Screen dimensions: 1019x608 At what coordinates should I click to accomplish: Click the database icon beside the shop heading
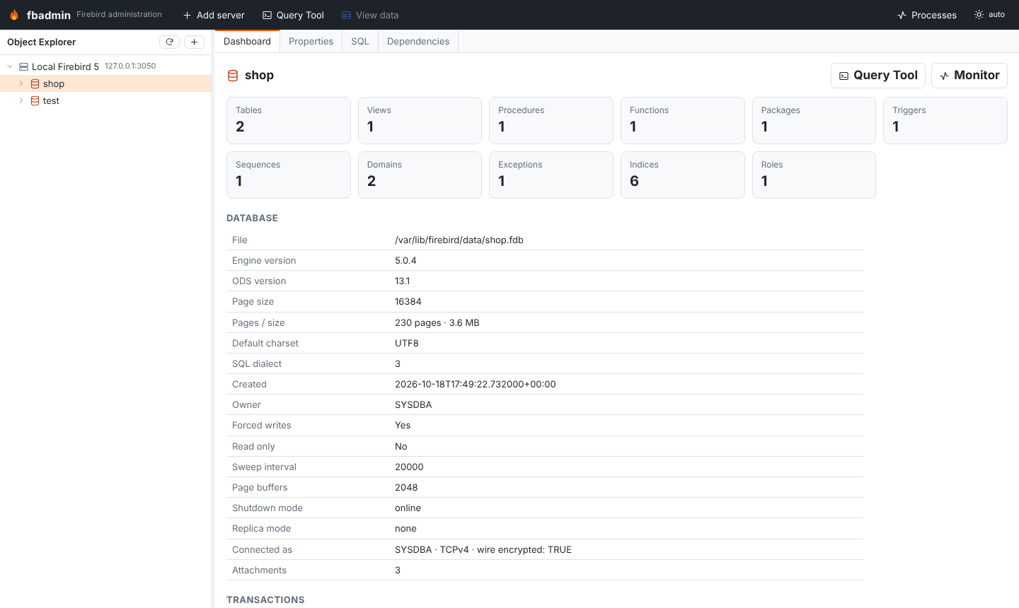pyautogui.click(x=233, y=76)
